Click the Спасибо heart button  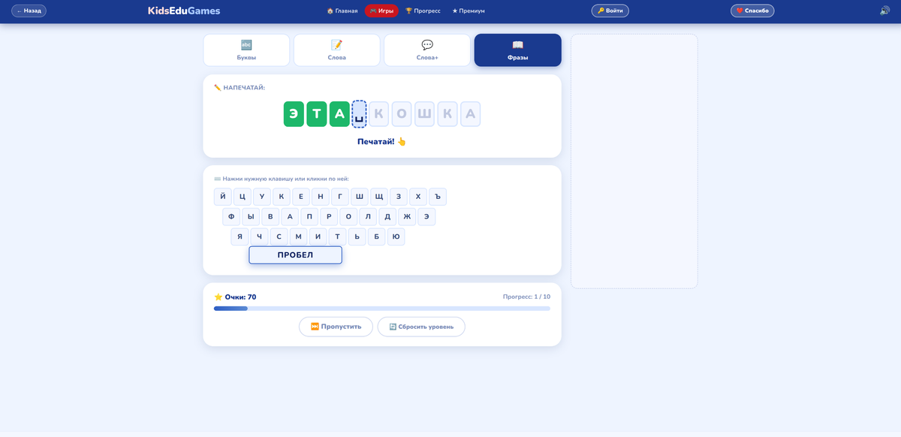(752, 11)
